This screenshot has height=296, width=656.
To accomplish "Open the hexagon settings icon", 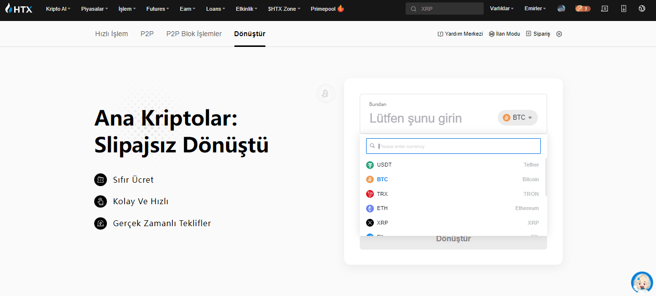I will [x=559, y=34].
